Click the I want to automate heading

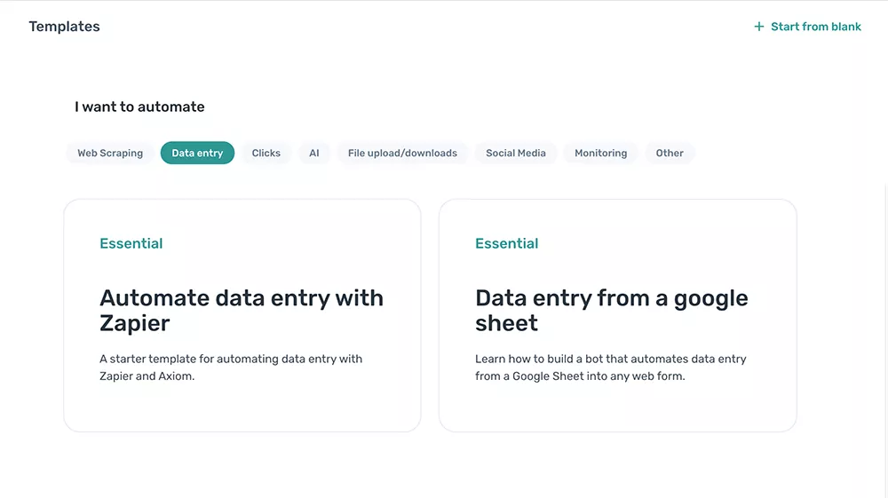coord(139,107)
